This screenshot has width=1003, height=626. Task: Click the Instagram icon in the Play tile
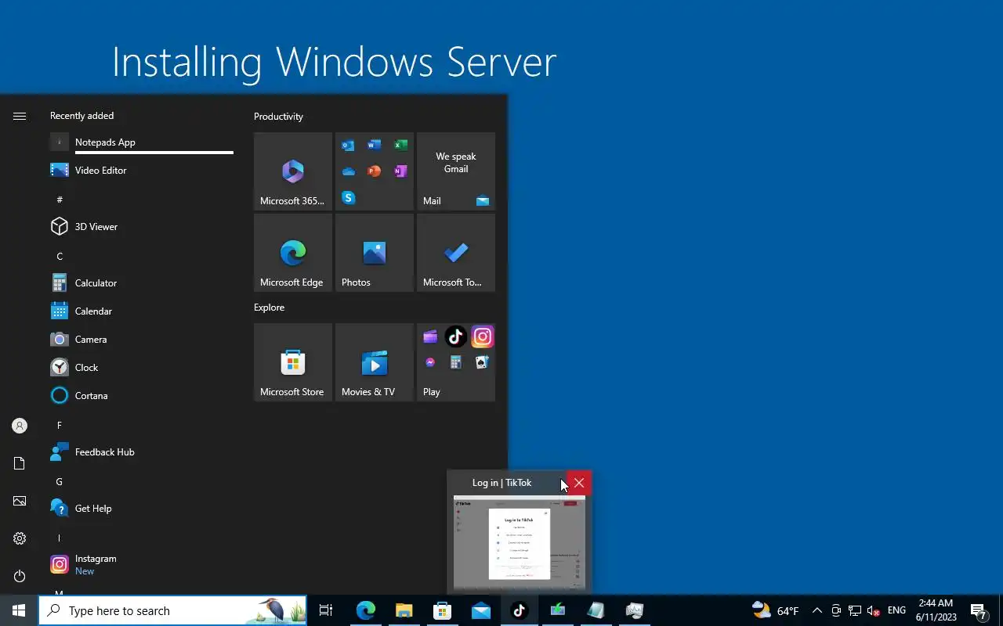pyautogui.click(x=483, y=336)
